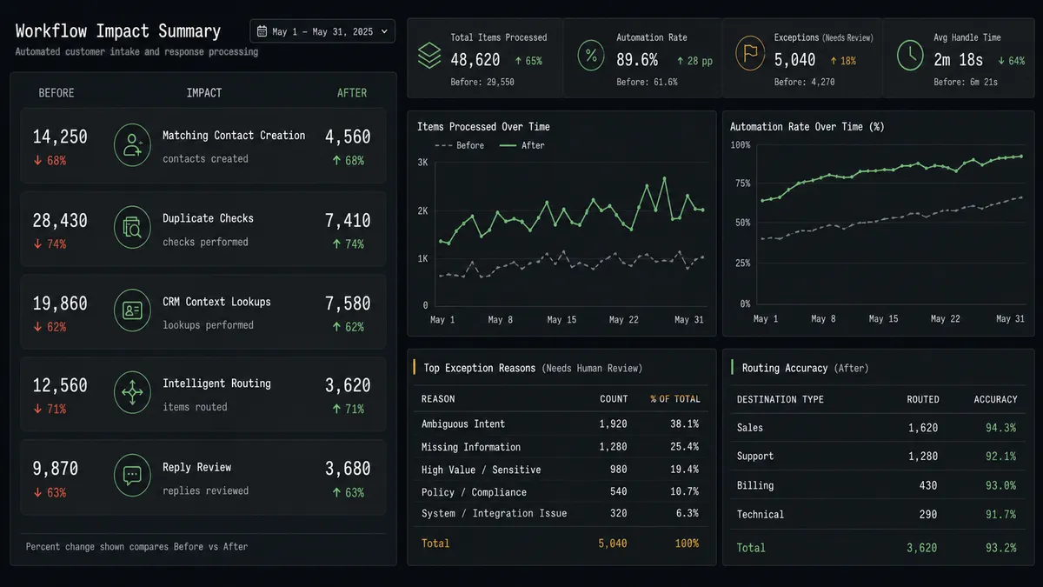Click the Reply Review label

click(197, 467)
